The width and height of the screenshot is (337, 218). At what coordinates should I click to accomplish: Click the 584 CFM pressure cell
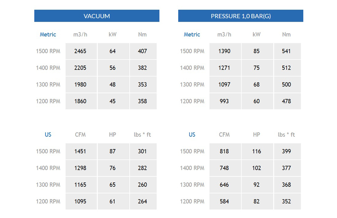point(225,202)
